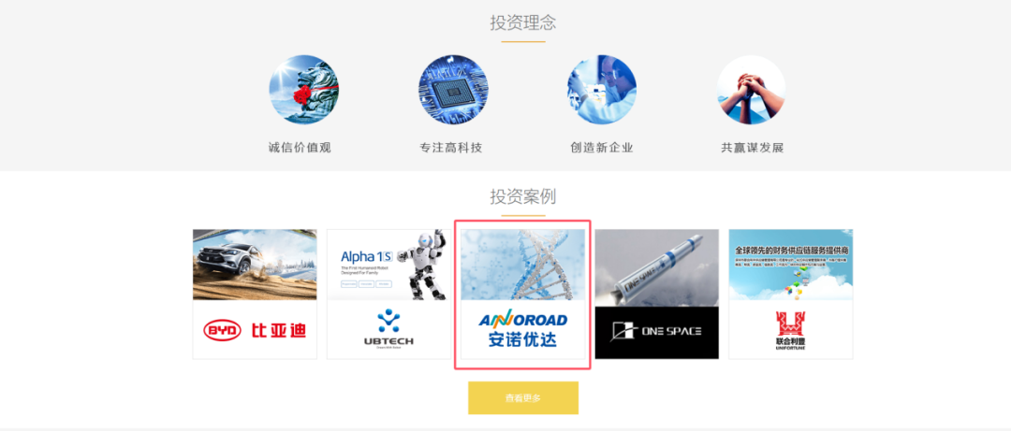
Task: Click the clasped hands circular icon
Action: 751,90
